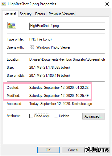The image size is (112, 156).
Task: Enable the Hidden attribute checkbox
Action: (x=56, y=116)
